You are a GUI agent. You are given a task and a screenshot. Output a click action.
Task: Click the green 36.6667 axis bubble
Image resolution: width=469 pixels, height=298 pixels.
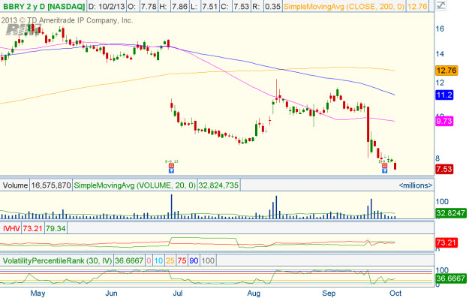[x=451, y=278]
